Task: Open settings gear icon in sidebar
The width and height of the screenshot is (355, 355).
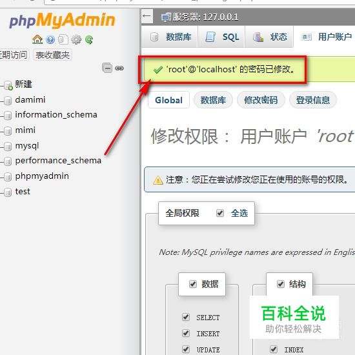Action: pyautogui.click(x=76, y=39)
